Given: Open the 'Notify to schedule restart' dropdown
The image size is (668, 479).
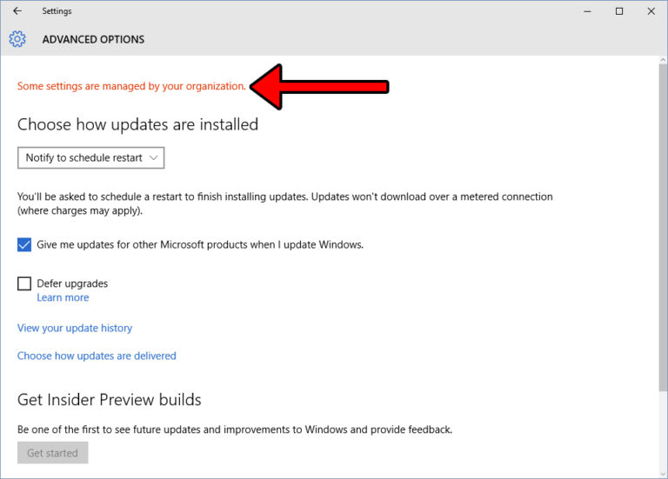Looking at the screenshot, I should (91, 158).
